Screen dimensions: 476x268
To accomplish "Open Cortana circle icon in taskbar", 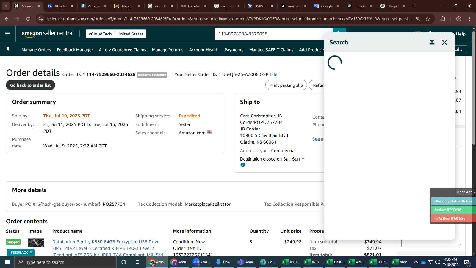I will [x=124, y=262].
